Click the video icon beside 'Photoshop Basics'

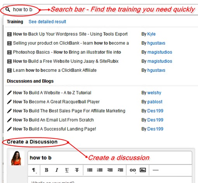[x=9, y=52]
